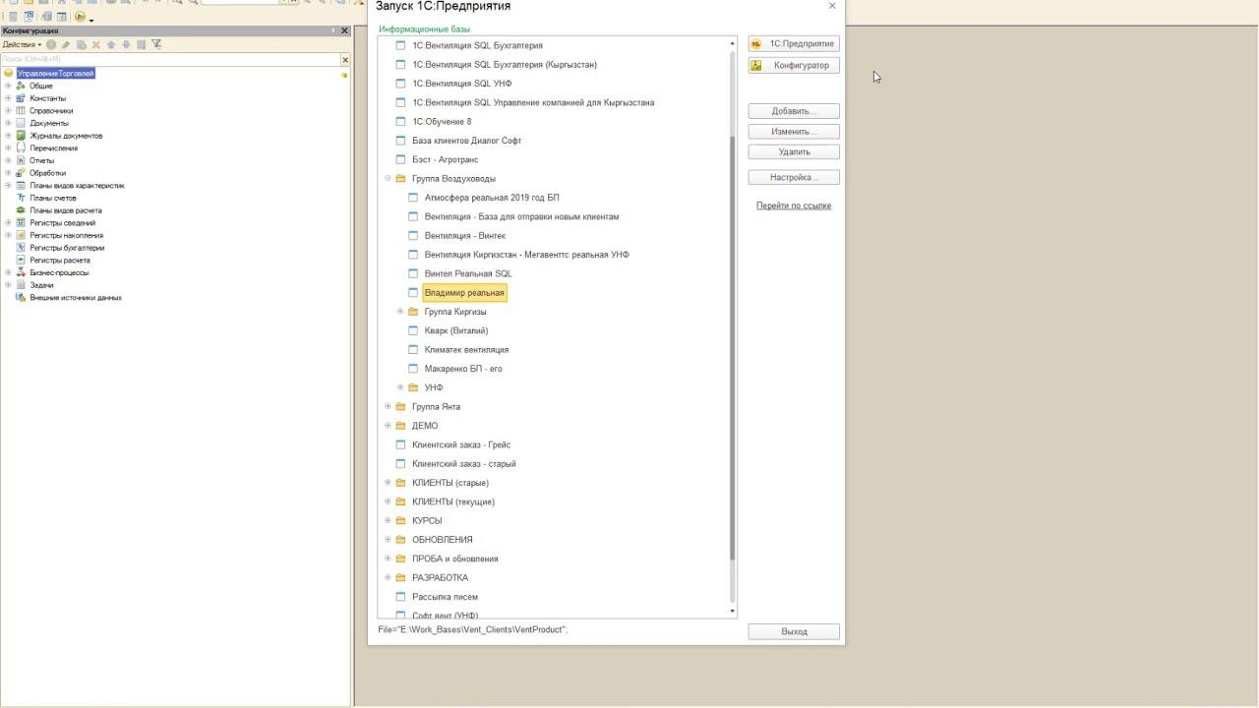Viewport: 1259px width, 708px height.
Task: Select the Климатек вентиляция database
Action: pyautogui.click(x=466, y=350)
